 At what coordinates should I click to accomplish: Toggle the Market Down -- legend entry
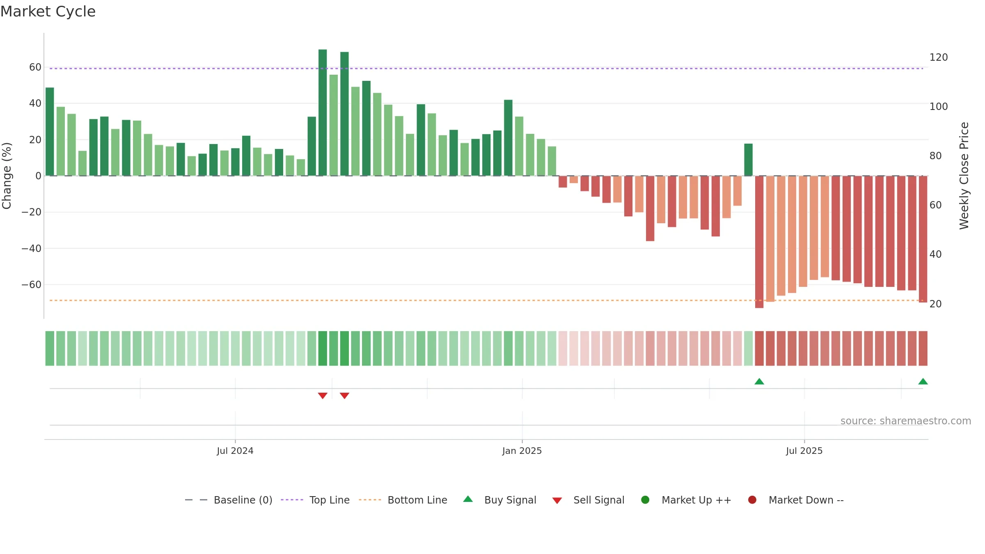(x=795, y=500)
